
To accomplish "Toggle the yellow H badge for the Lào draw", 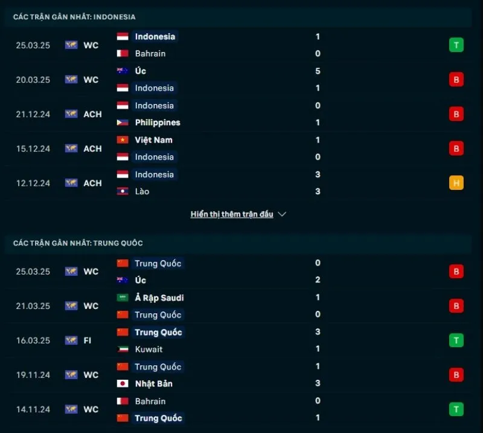I will [456, 183].
